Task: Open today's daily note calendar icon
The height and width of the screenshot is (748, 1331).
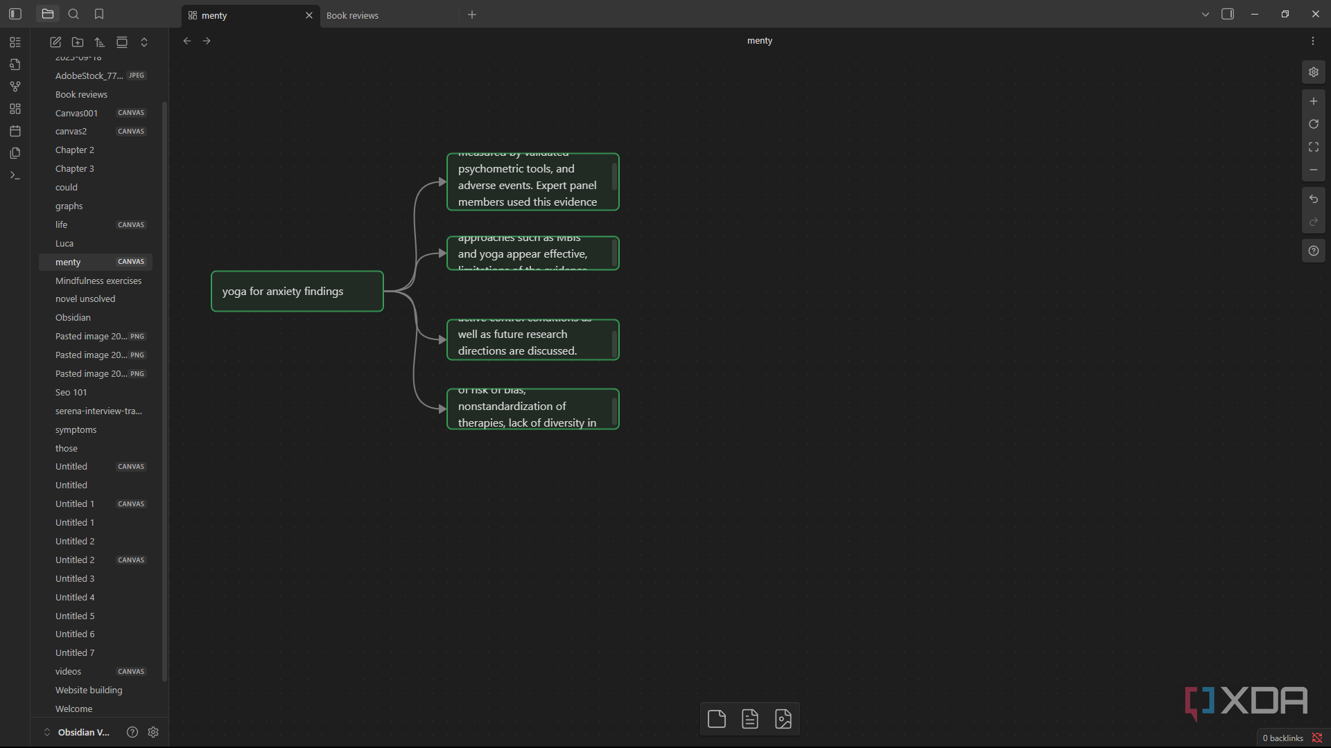Action: coord(15,131)
